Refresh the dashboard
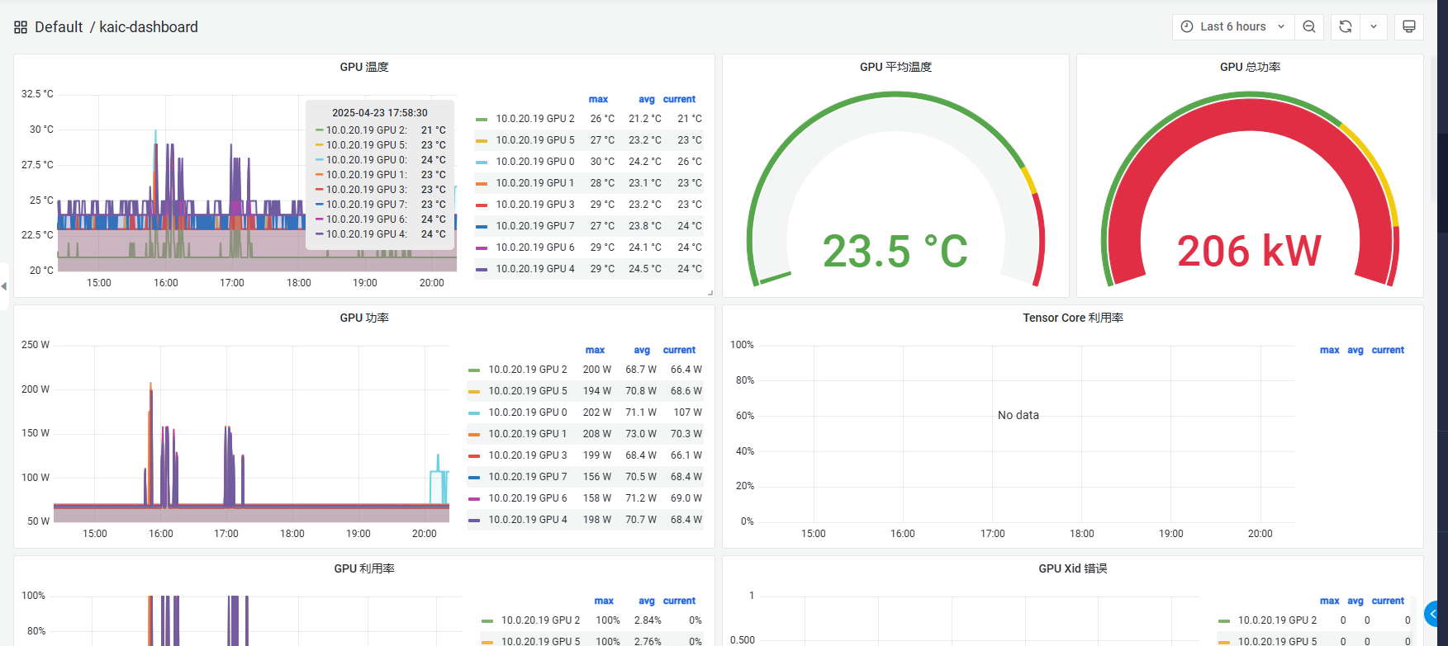The height and width of the screenshot is (646, 1448). [1346, 27]
